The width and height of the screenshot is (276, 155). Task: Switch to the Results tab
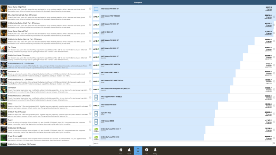click(129, 151)
